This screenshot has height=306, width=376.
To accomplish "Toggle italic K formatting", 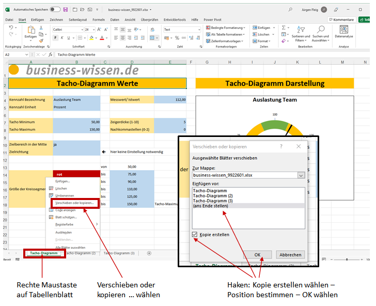I will [62, 38].
